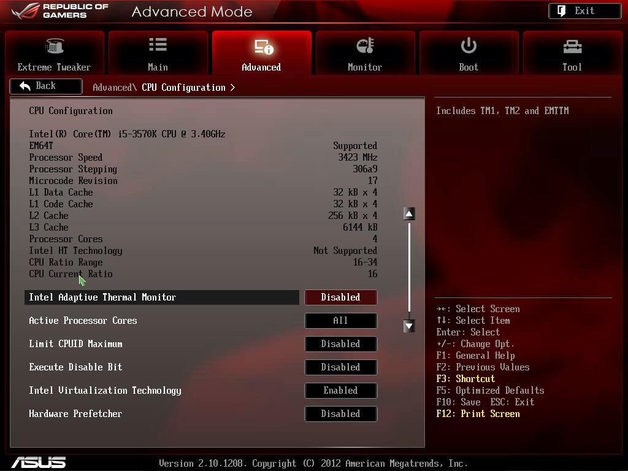Image resolution: width=628 pixels, height=471 pixels.
Task: Select Hardware Prefetcher label
Action: [x=75, y=413]
